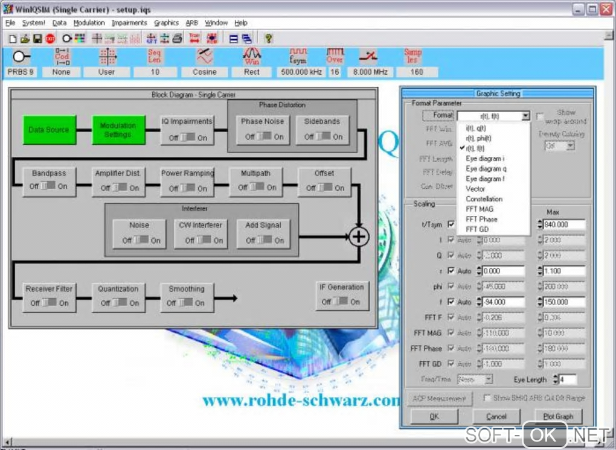Viewport: 616px width, 450px height.
Task: Open the ARB menu
Action: coord(191,23)
